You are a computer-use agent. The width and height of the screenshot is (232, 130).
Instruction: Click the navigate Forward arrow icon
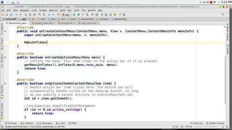(x=53, y=14)
